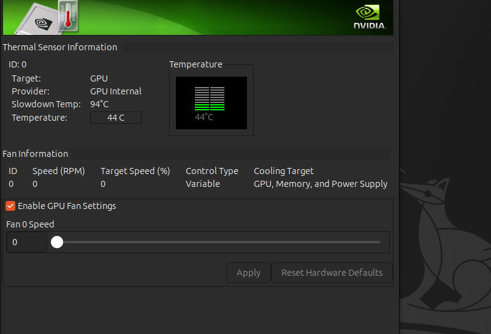
Task: Click the Temperature 44 C readout field
Action: (x=116, y=118)
